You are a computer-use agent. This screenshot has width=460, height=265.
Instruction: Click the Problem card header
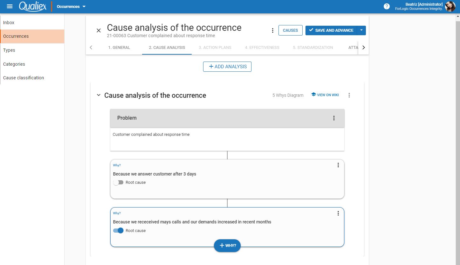(227, 118)
